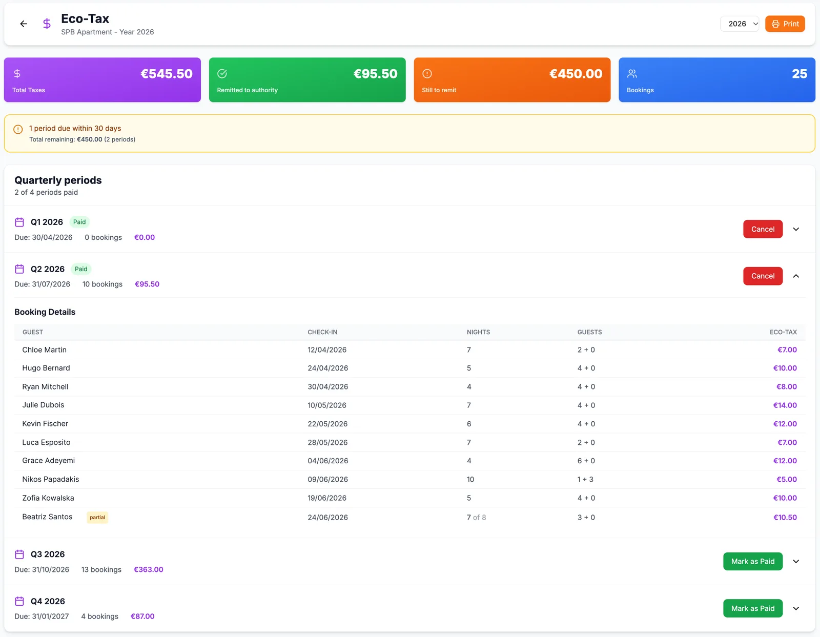The width and height of the screenshot is (820, 637).
Task: Click Zofia Kowalska's check-in date 19/06/2026
Action: pos(327,498)
